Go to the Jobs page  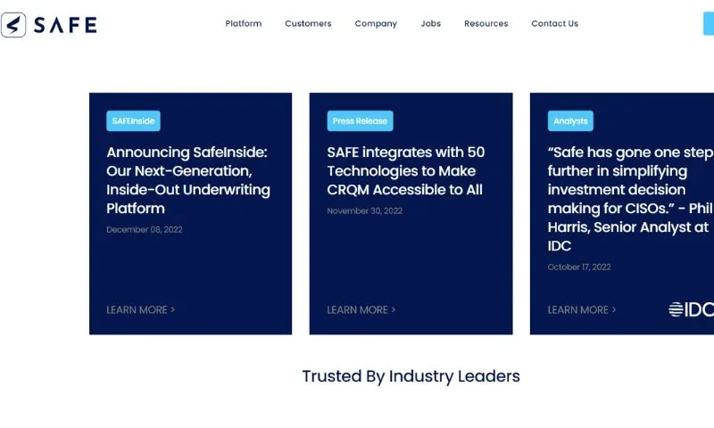click(431, 24)
